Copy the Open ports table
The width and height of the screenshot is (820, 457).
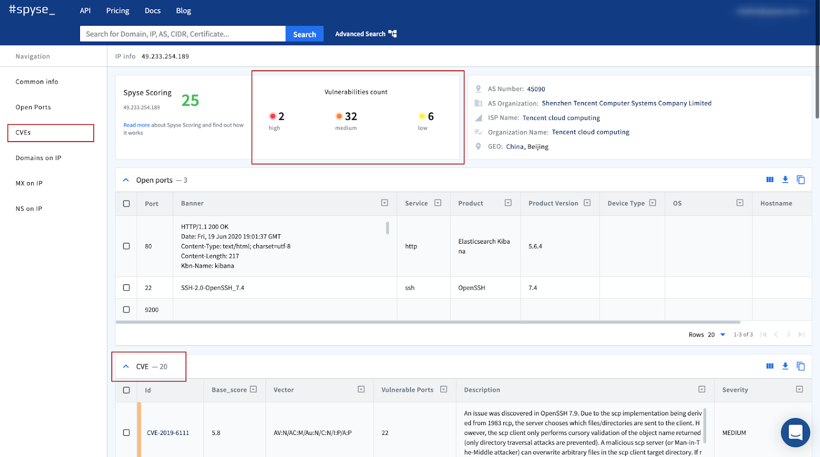coord(801,180)
